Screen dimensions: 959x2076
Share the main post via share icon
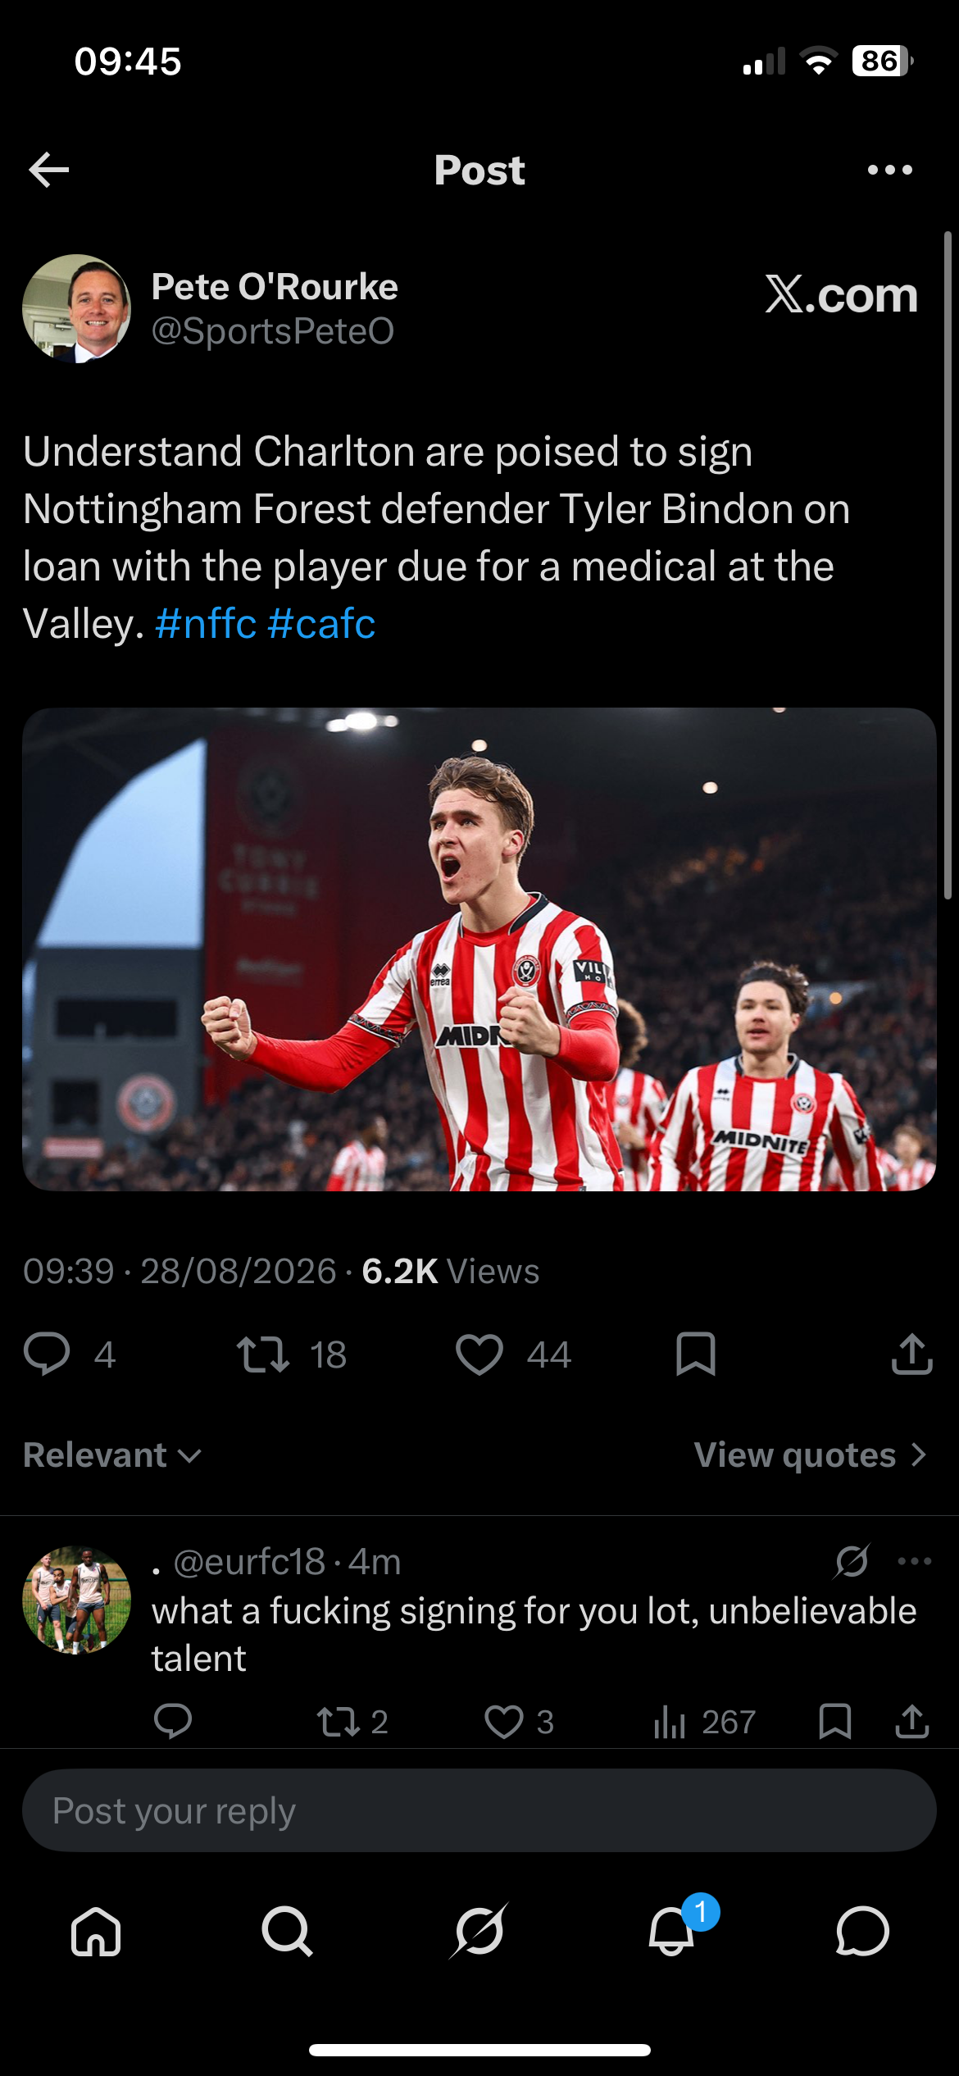911,1354
